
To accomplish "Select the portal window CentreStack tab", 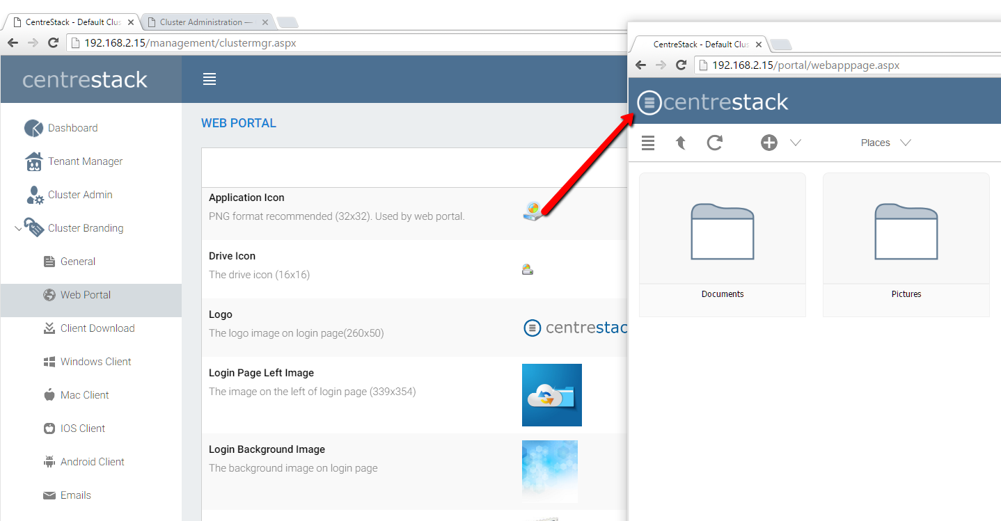I will 700,45.
